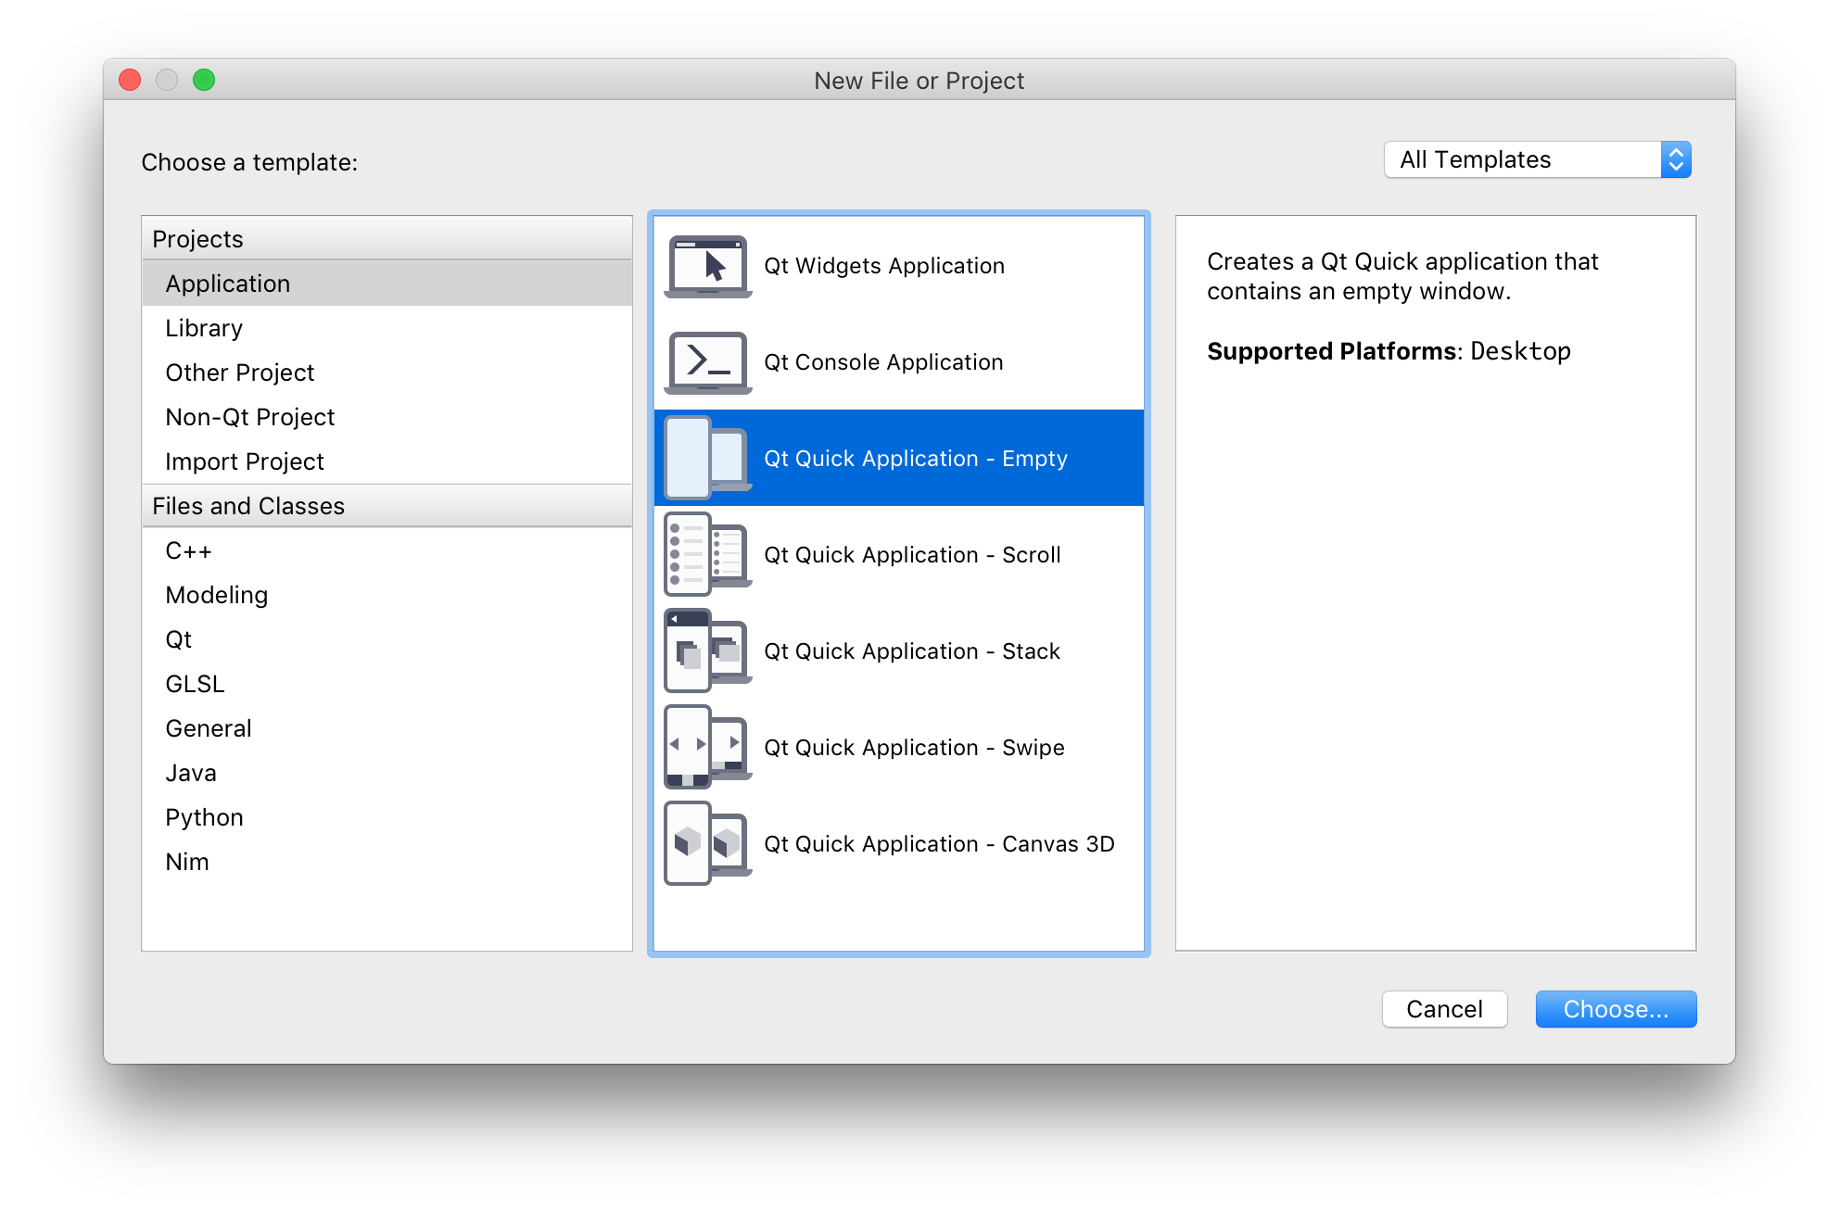Select Qt Widgets Application template icon
The height and width of the screenshot is (1212, 1839).
pos(705,265)
